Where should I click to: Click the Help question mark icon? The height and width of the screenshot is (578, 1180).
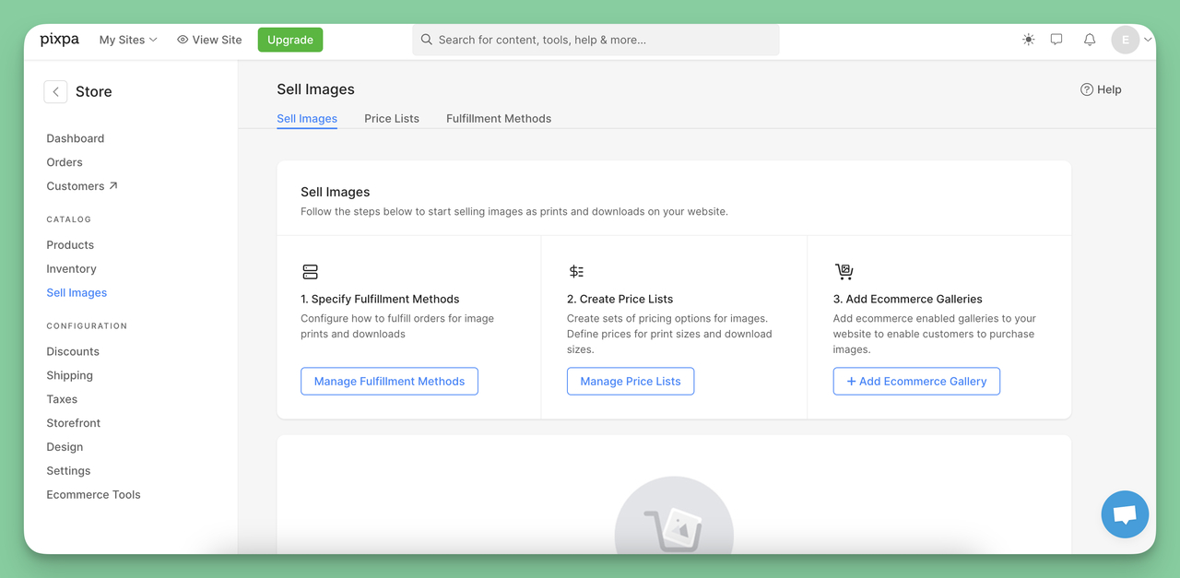click(x=1086, y=88)
